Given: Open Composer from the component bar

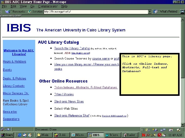Looking at the screenshot, I should click(x=179, y=130).
